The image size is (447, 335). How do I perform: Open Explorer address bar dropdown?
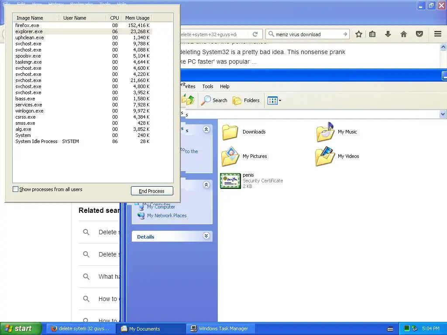pos(443,114)
